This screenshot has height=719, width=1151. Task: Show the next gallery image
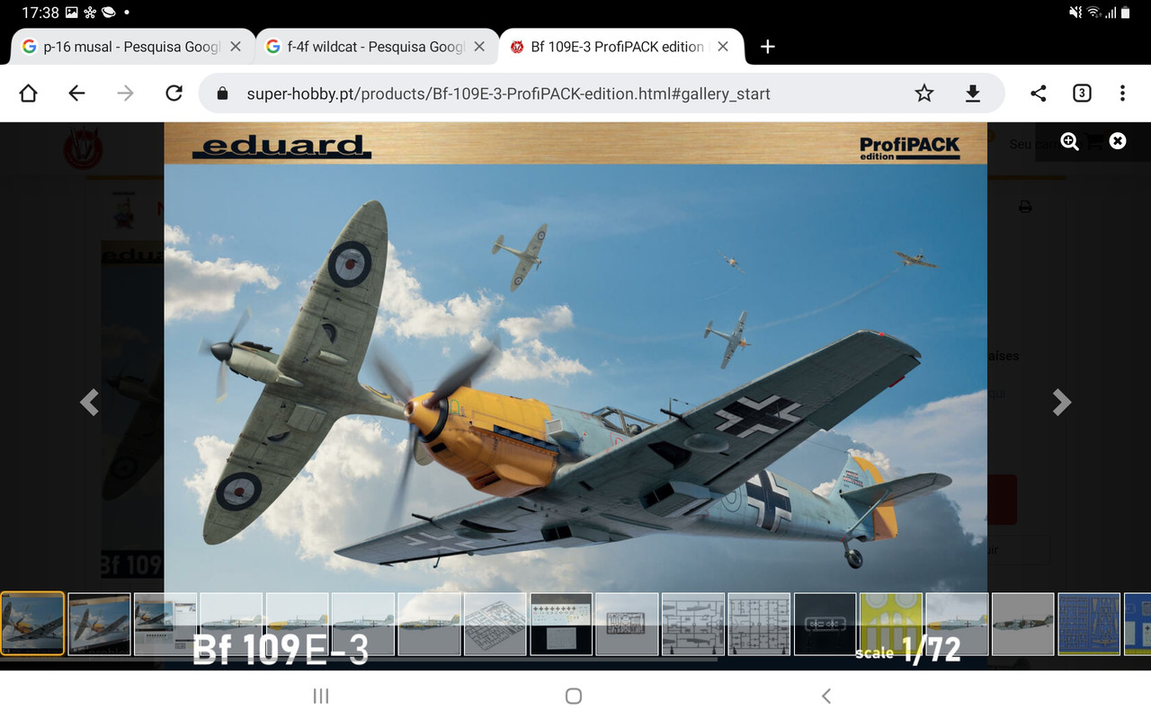click(1062, 402)
